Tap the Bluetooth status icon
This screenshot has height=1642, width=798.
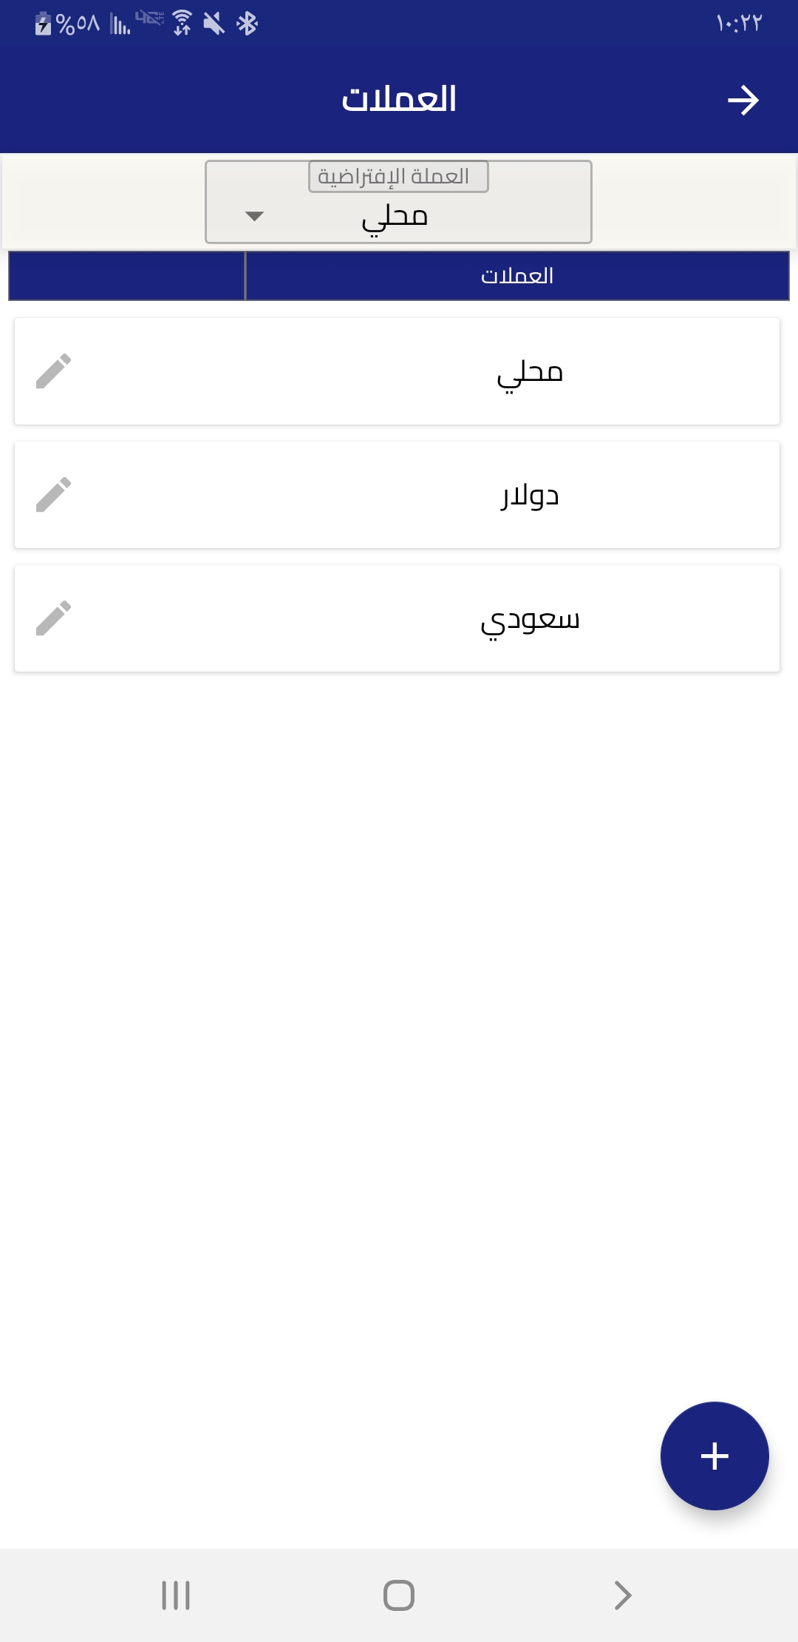click(247, 24)
